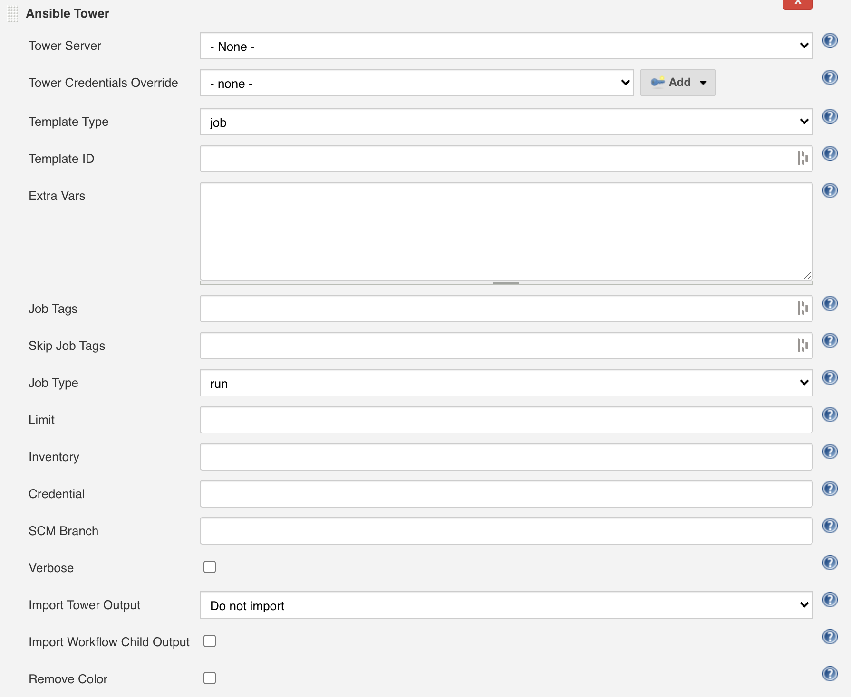Open help for the Inventory field
851x697 pixels.
(830, 452)
